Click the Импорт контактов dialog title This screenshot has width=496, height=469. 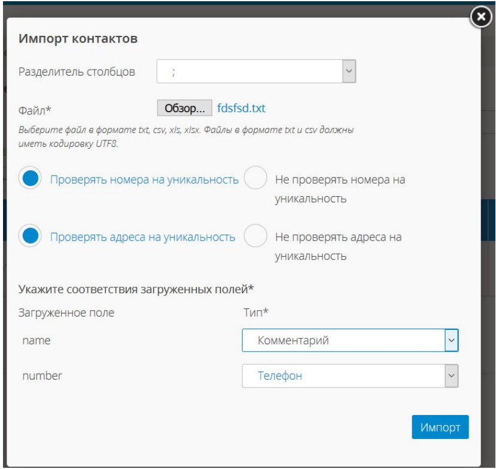(x=78, y=40)
